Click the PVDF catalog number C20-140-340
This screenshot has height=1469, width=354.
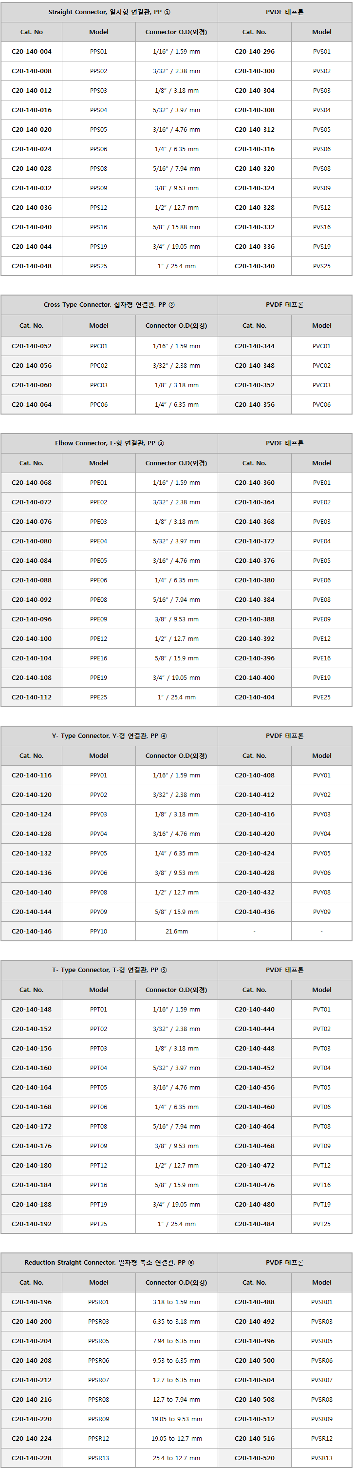tap(254, 266)
